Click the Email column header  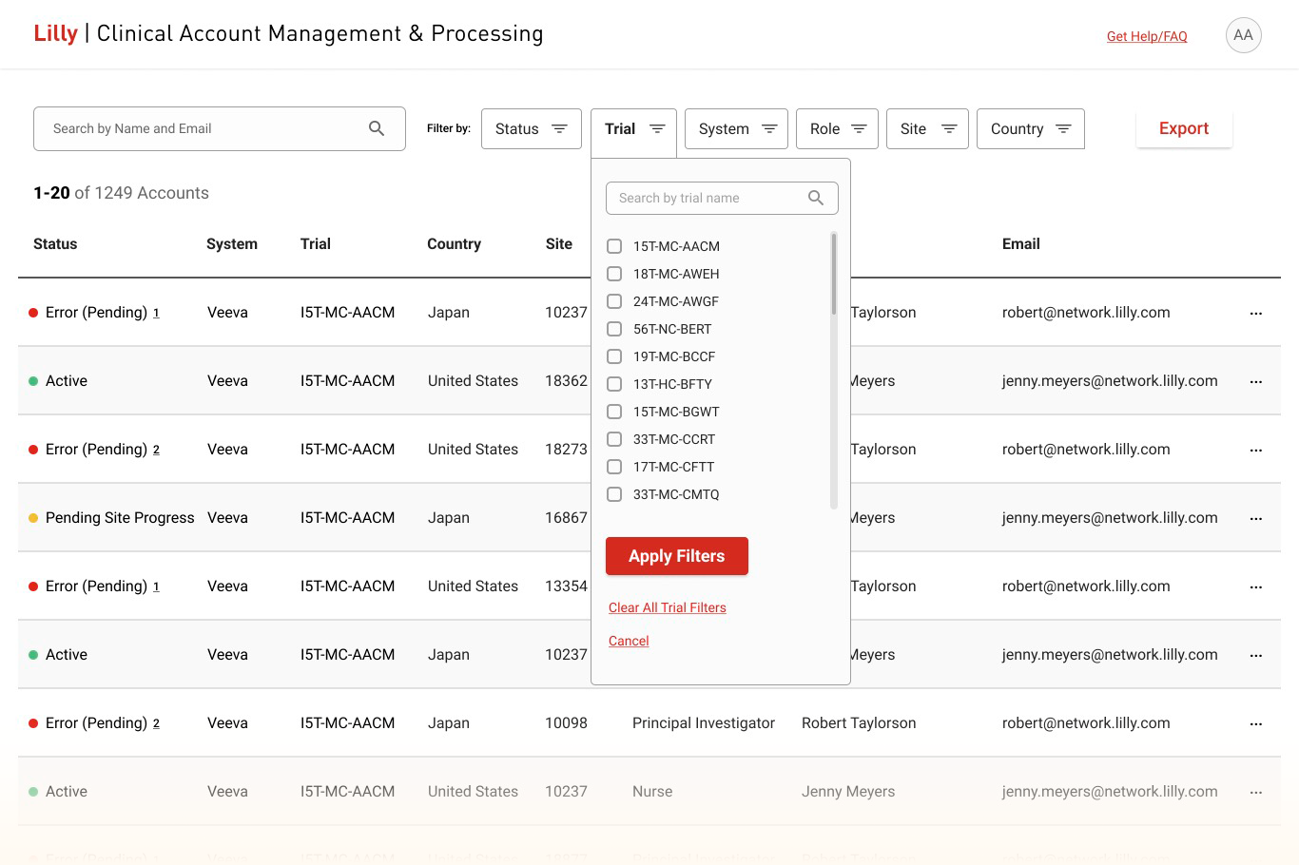pos(1020,244)
